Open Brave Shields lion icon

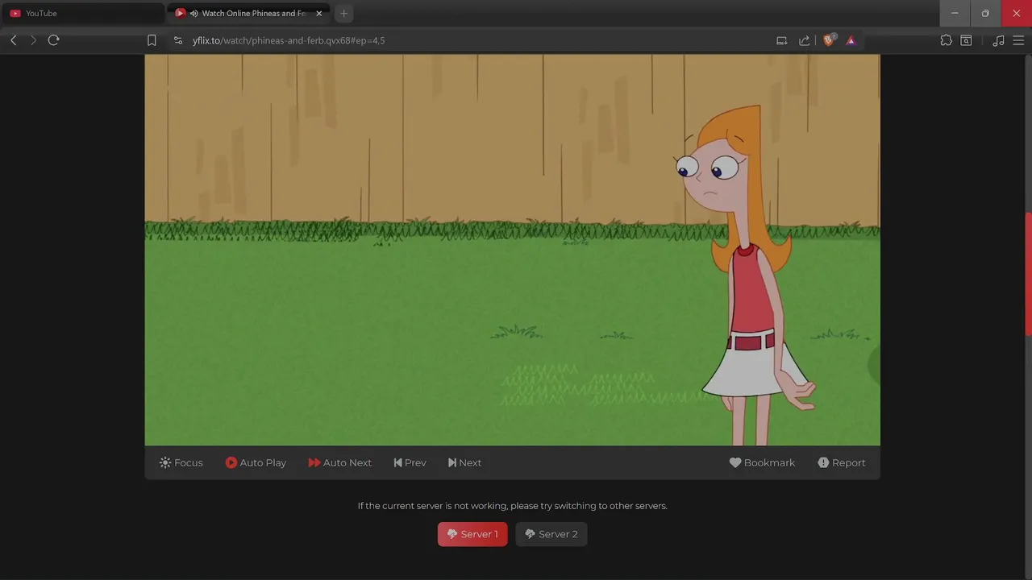(829, 39)
